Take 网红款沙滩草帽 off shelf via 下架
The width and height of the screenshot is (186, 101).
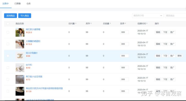click(165, 32)
